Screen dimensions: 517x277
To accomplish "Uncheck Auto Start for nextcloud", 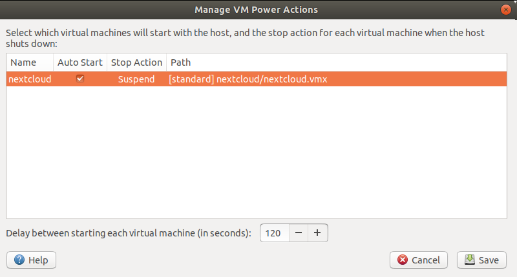I will click(80, 79).
